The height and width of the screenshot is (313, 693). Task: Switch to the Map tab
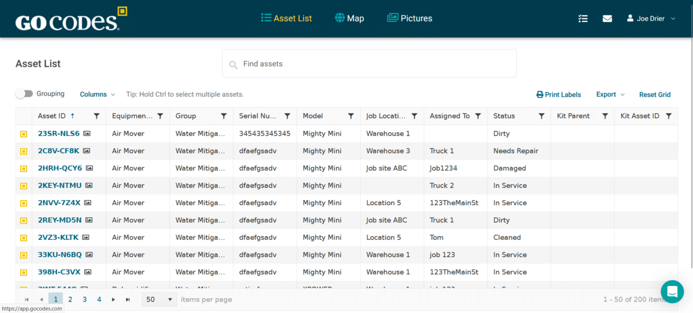[349, 18]
